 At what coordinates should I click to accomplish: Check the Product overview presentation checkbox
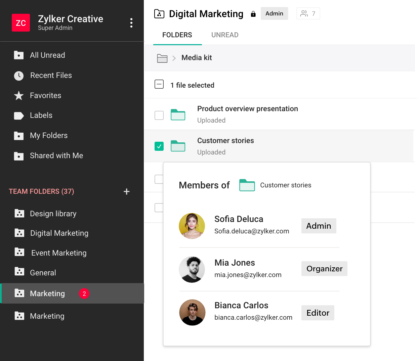[159, 115]
